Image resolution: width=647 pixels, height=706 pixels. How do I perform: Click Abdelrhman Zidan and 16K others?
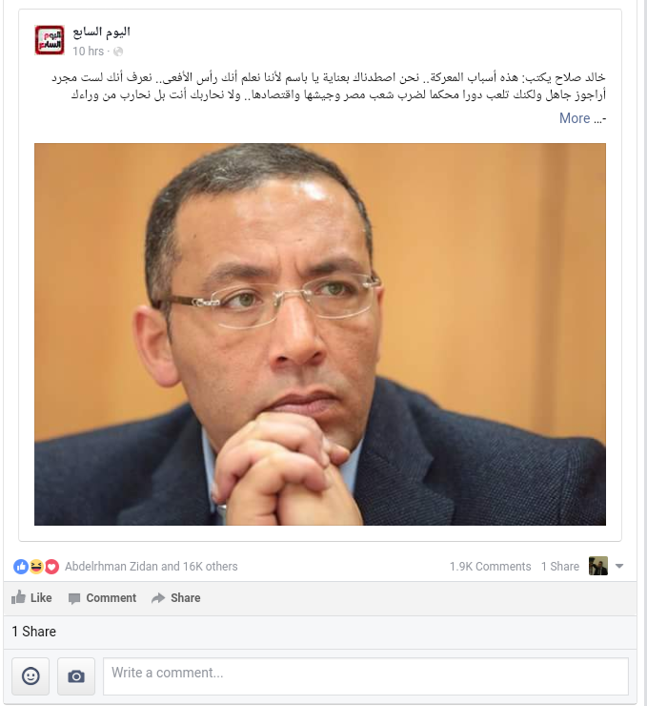click(152, 567)
